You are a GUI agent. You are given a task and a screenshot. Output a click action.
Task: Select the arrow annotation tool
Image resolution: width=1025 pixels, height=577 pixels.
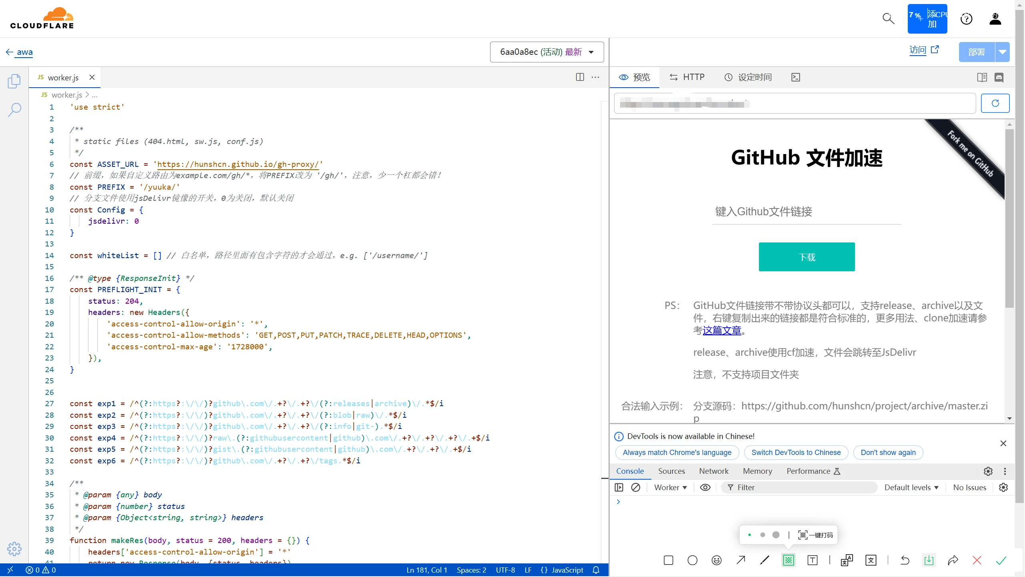tap(741, 560)
